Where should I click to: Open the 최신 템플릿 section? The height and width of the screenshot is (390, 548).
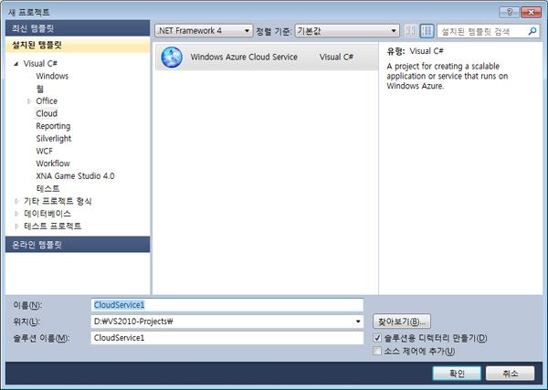point(78,28)
